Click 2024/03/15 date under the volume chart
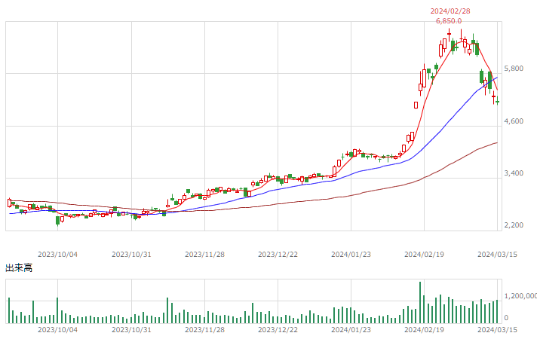 coord(497,330)
